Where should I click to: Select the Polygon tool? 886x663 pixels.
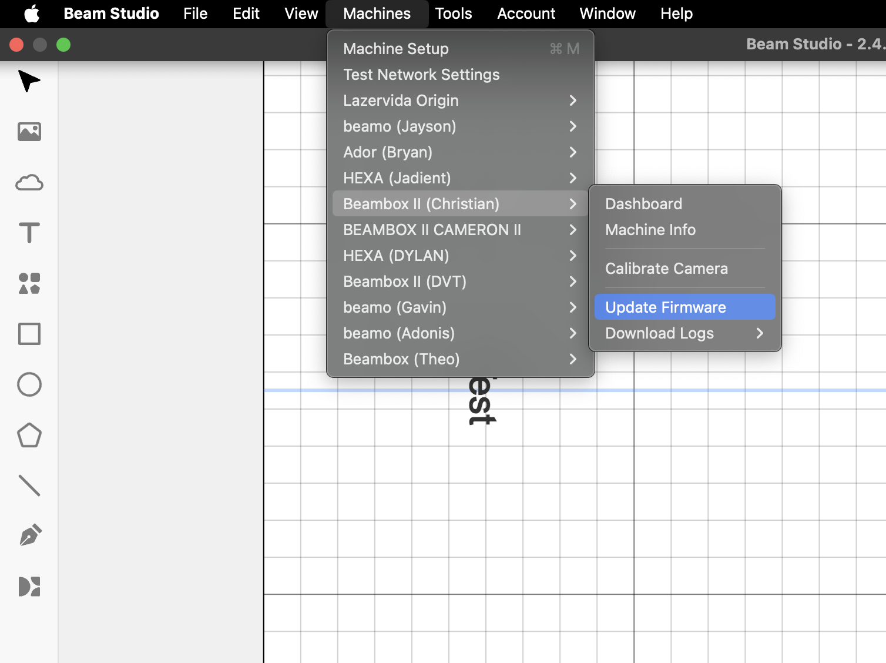click(29, 435)
